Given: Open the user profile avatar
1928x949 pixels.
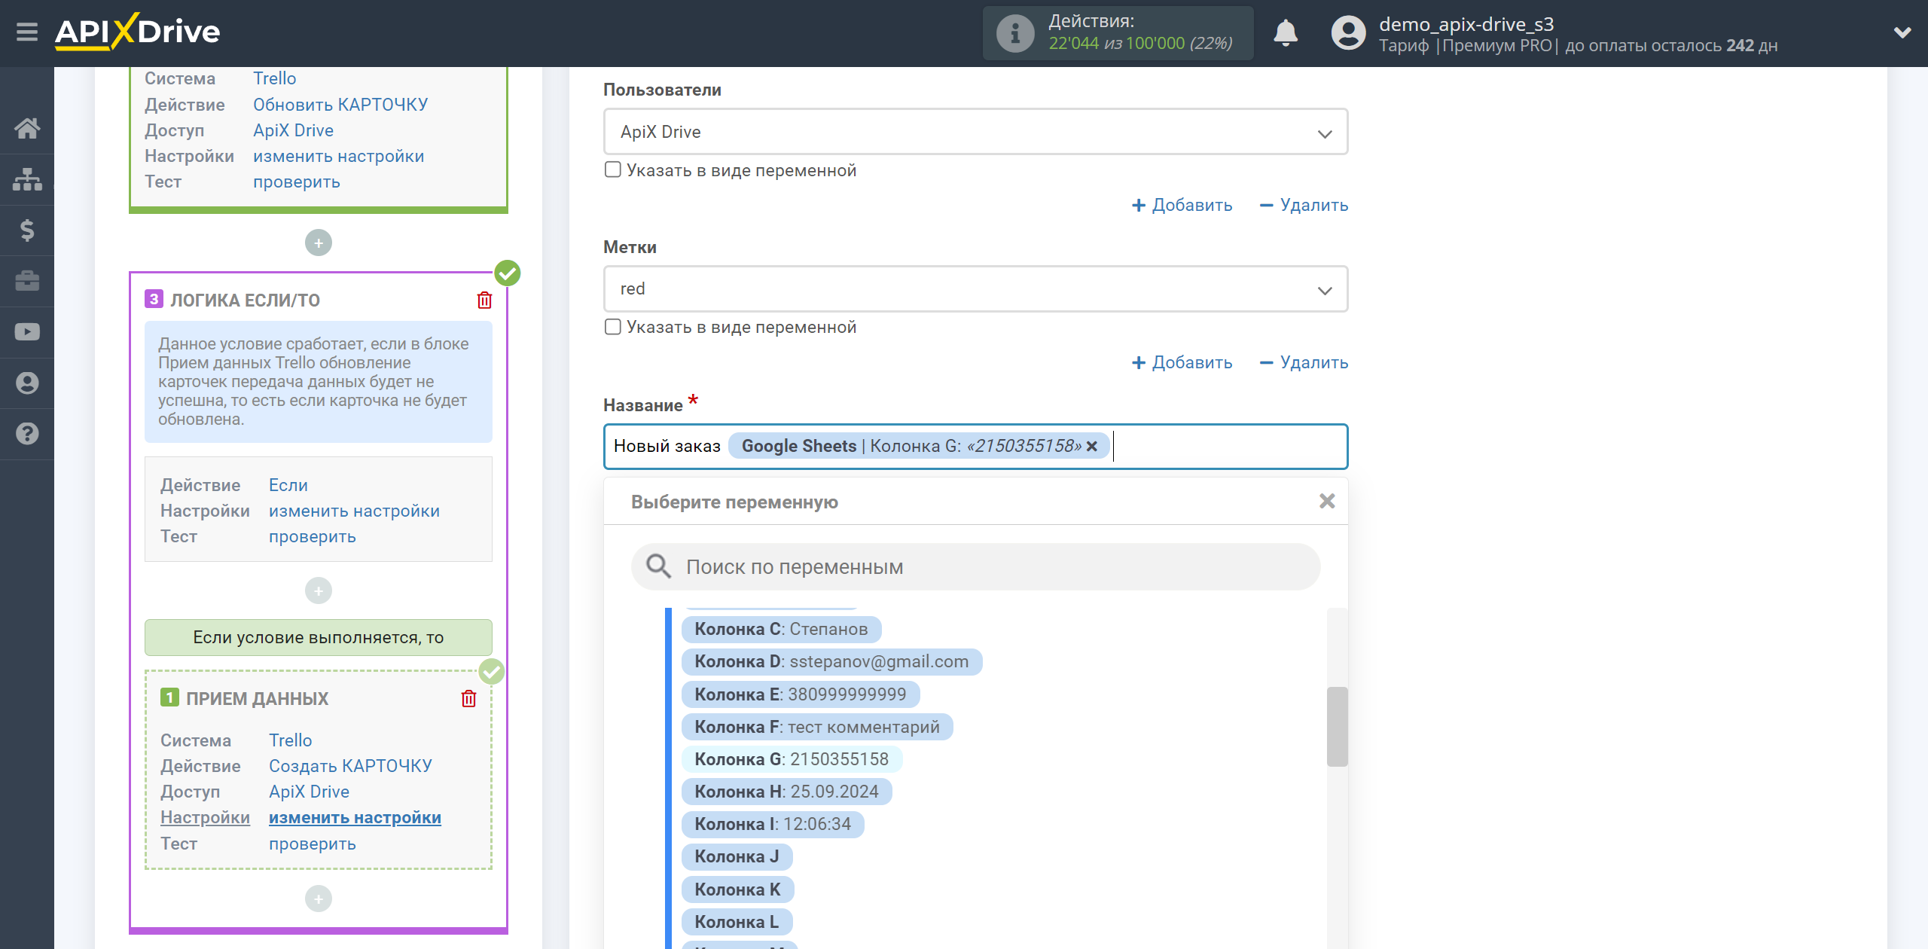Looking at the screenshot, I should coord(1348,33).
